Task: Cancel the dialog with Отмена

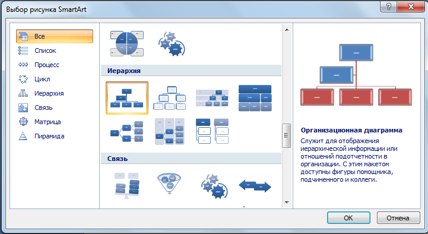Action: [x=398, y=218]
